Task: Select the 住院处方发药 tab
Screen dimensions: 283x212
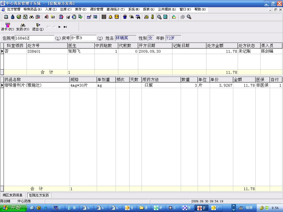Action: click(39, 195)
